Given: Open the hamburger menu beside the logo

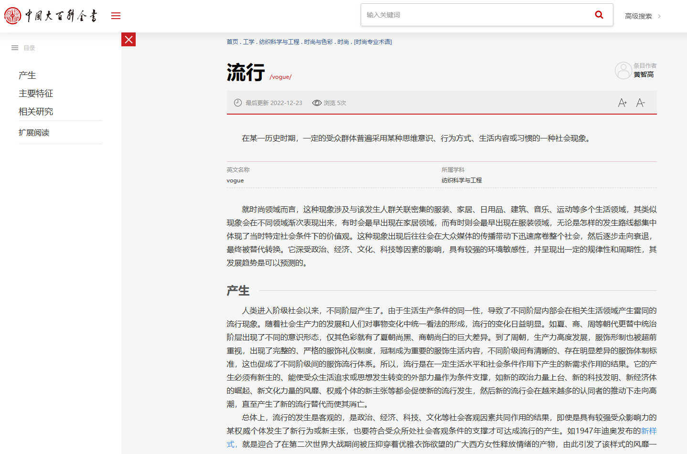Looking at the screenshot, I should coord(116,16).
